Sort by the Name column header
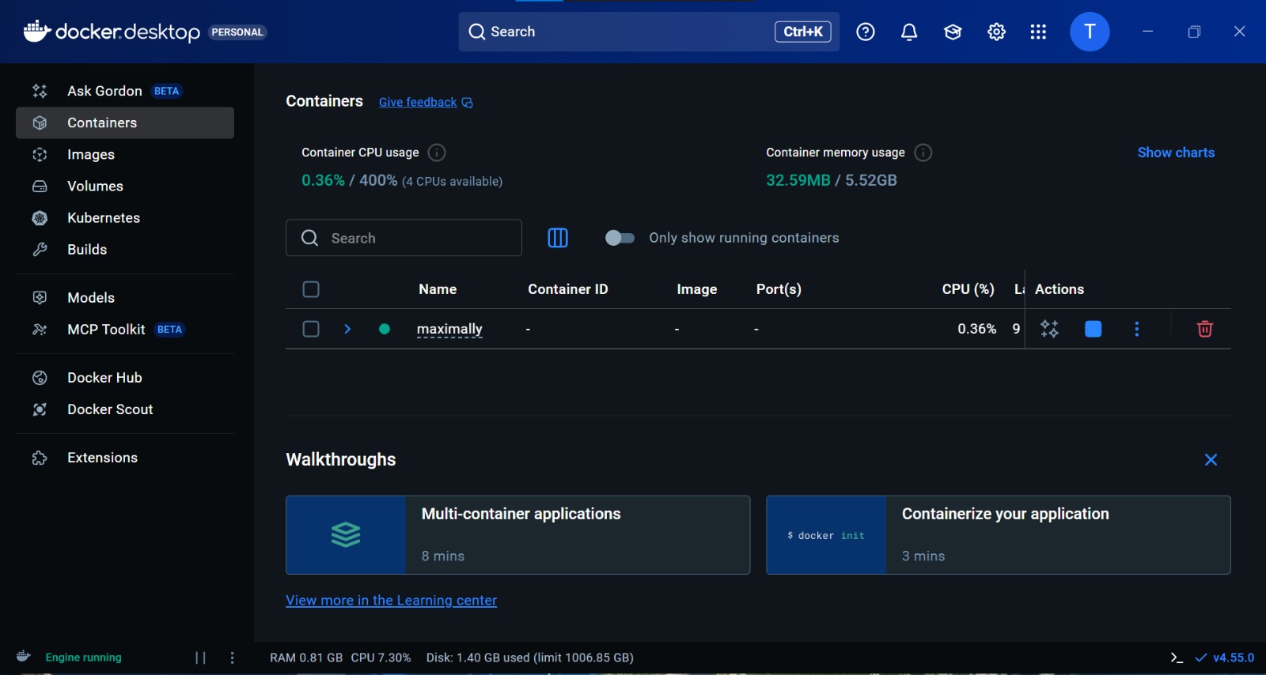The image size is (1266, 675). point(438,289)
